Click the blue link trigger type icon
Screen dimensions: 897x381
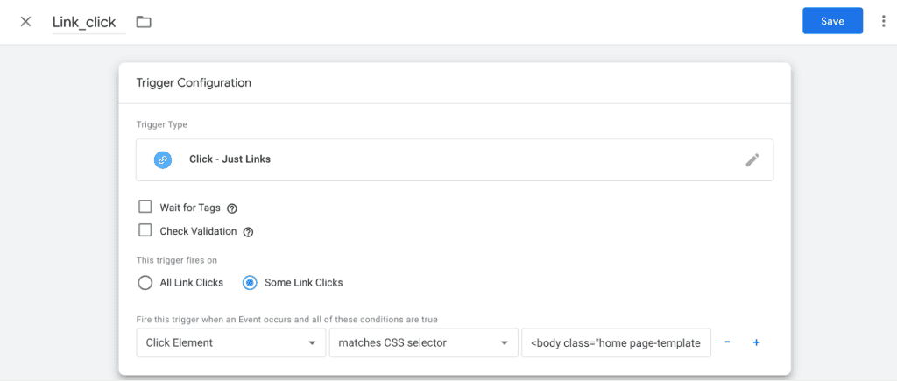click(x=162, y=159)
